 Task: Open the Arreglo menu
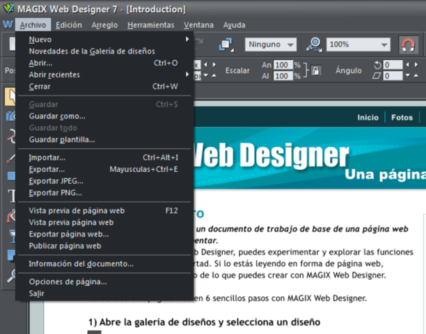104,25
